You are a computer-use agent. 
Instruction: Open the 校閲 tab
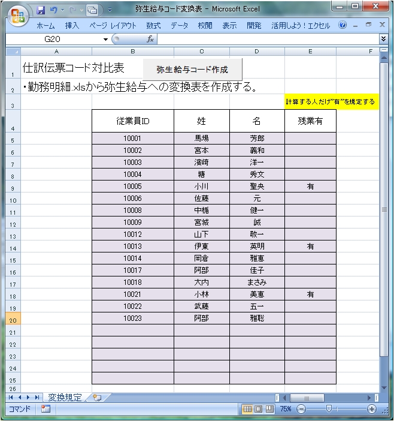click(205, 26)
